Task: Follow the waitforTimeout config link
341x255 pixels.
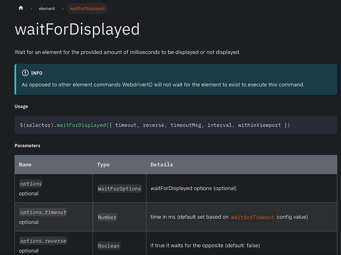Action: 252,217
